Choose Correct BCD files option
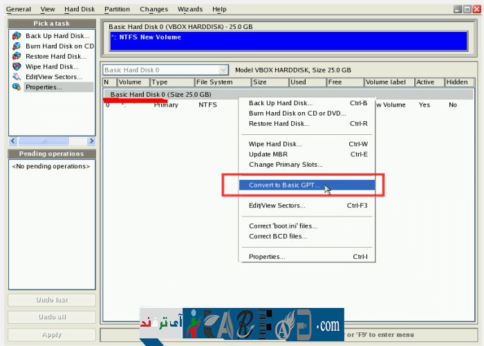Image resolution: width=484 pixels, height=346 pixels. pos(278,236)
